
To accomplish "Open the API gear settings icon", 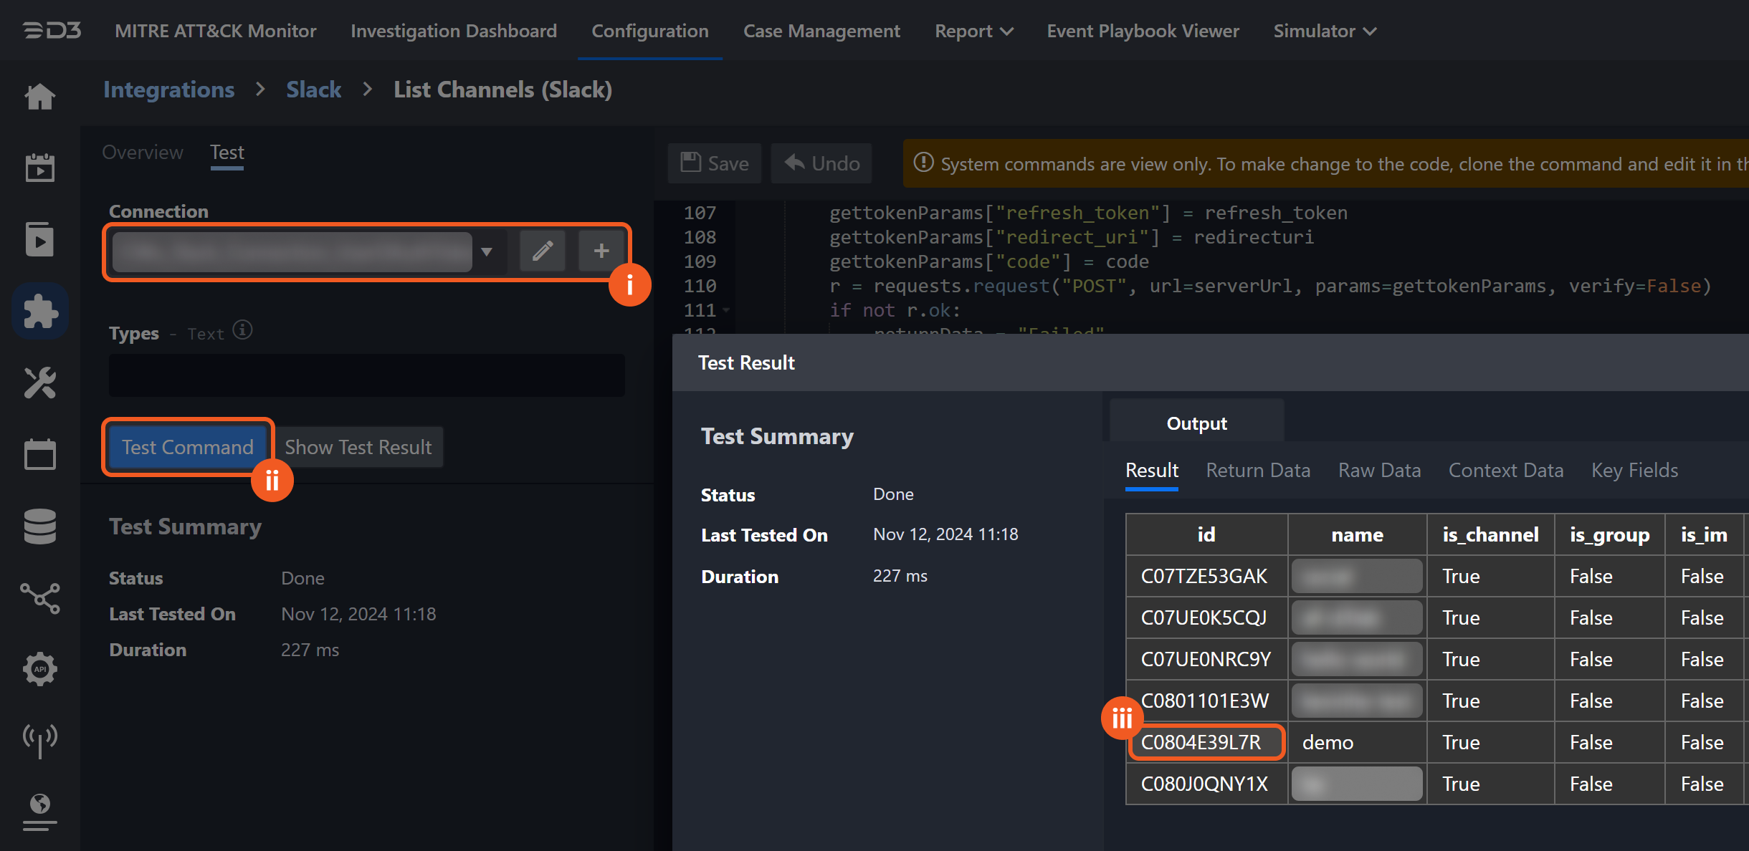I will pyautogui.click(x=40, y=669).
